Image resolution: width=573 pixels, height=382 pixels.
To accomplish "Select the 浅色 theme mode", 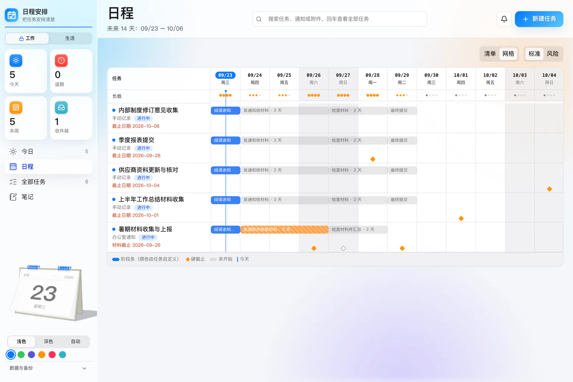I will click(22, 341).
